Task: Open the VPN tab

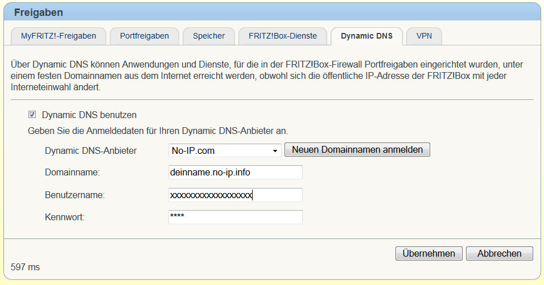Action: coord(424,36)
